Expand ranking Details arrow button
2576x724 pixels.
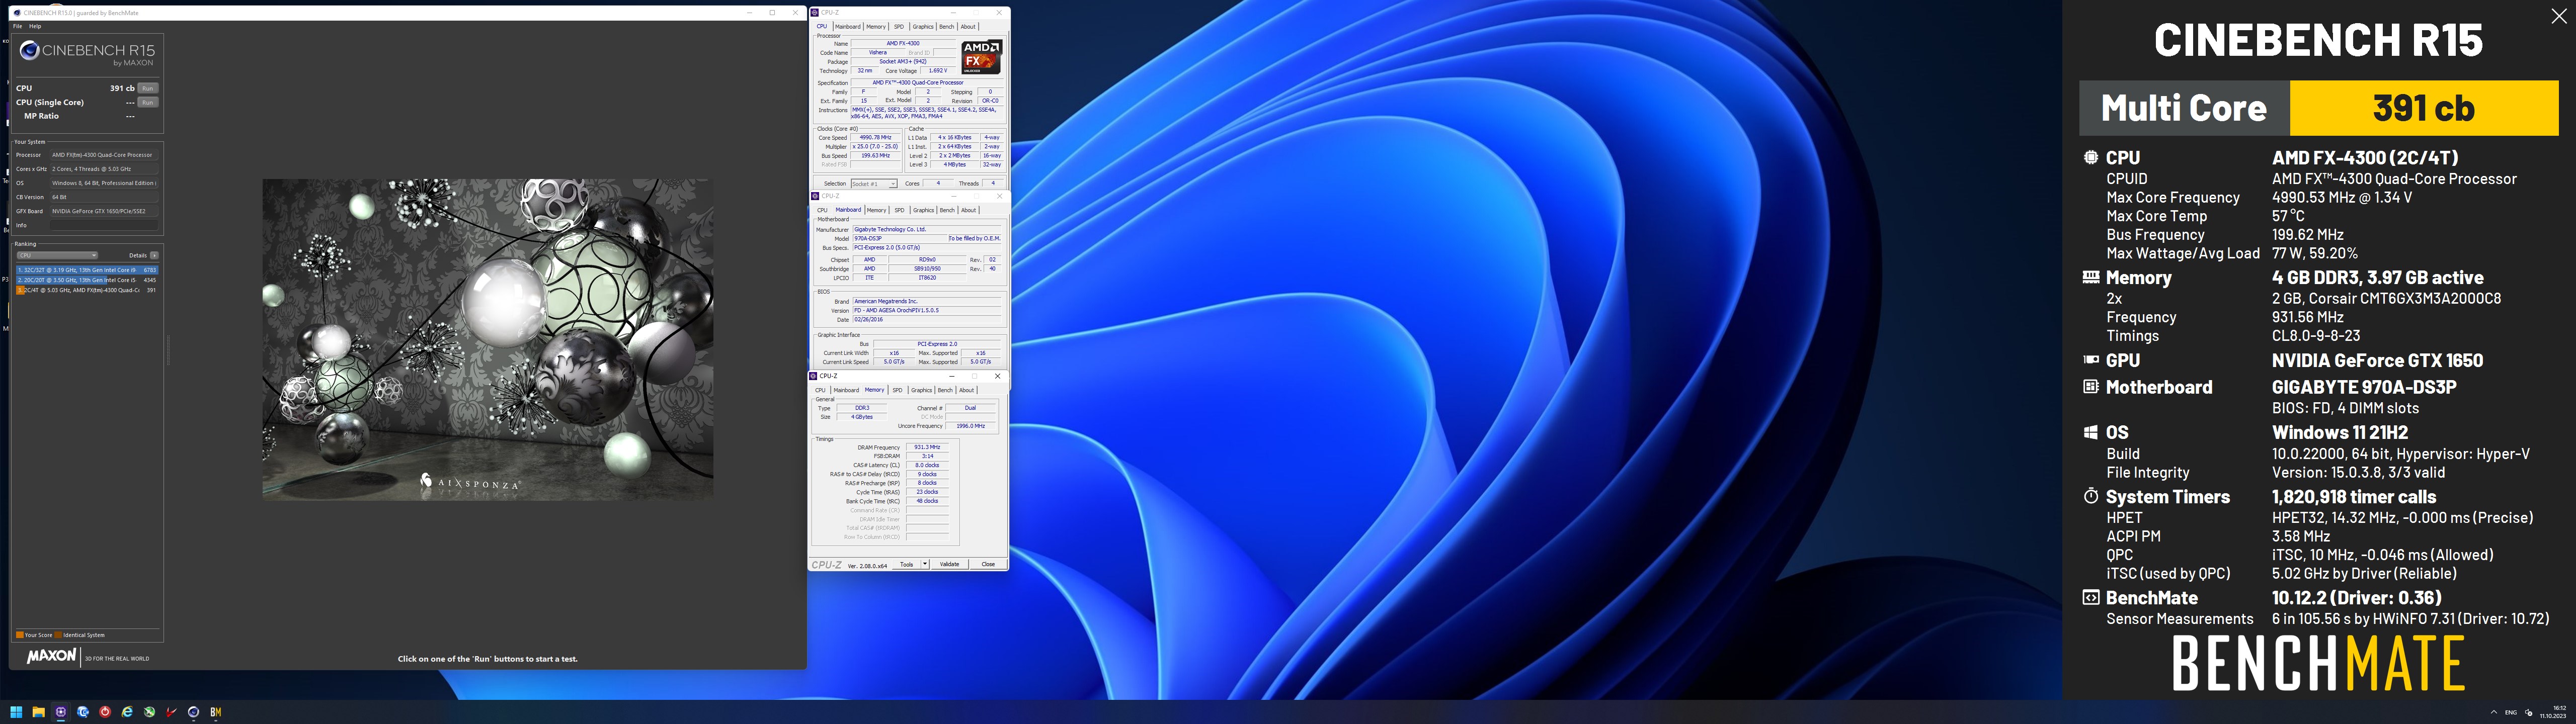click(154, 255)
